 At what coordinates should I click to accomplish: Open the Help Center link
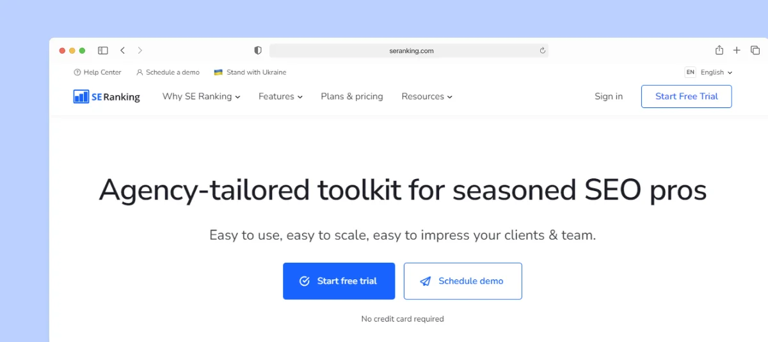coord(97,72)
